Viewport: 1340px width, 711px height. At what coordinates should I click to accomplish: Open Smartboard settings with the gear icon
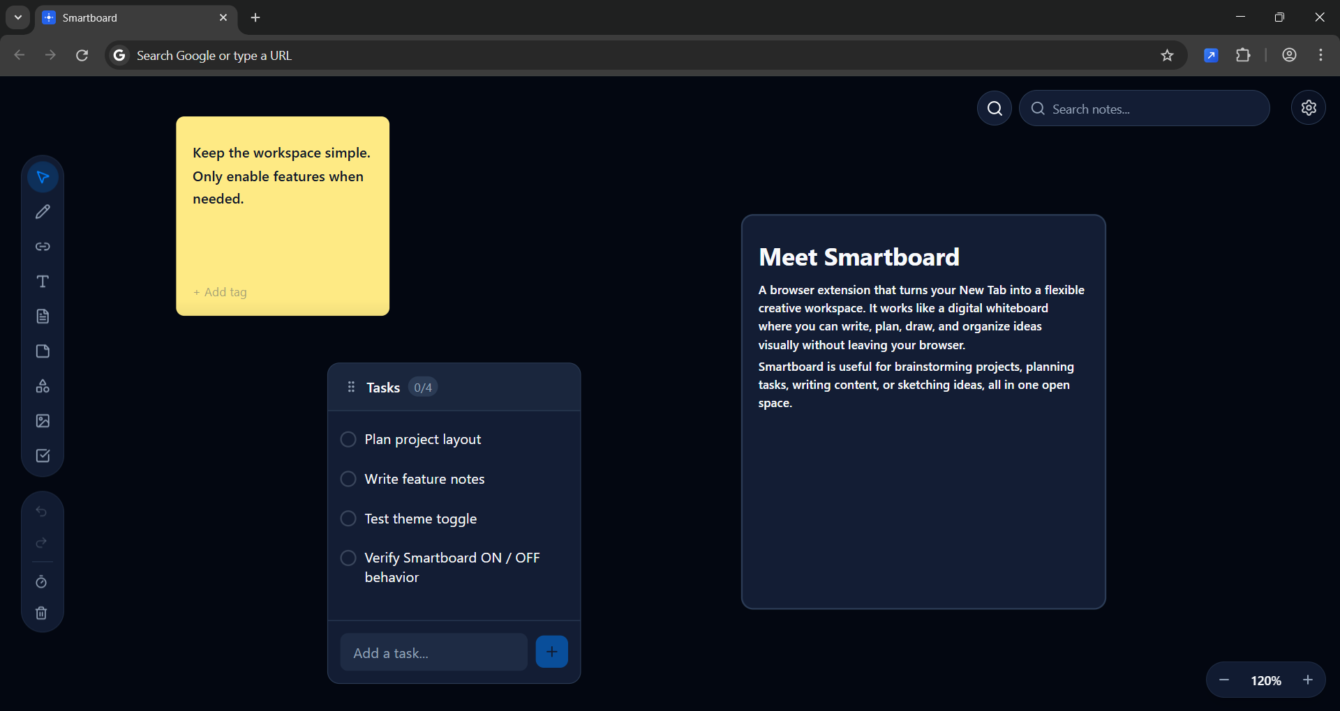click(1309, 107)
